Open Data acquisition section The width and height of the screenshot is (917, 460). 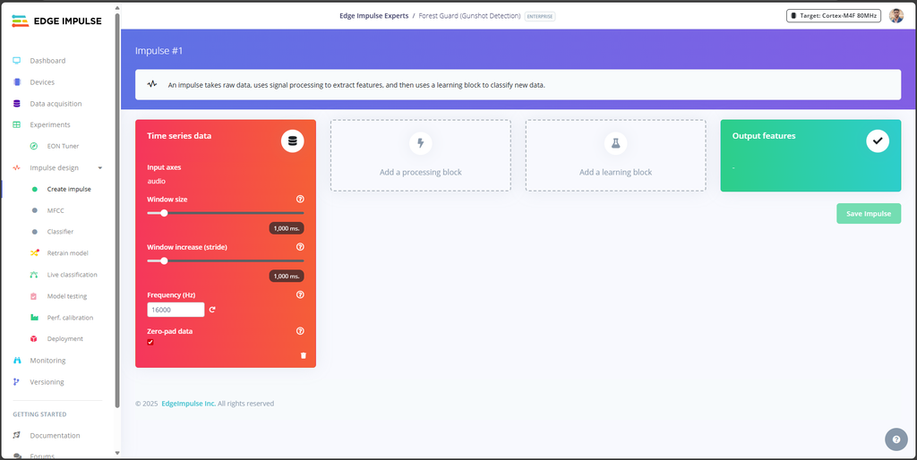(56, 104)
